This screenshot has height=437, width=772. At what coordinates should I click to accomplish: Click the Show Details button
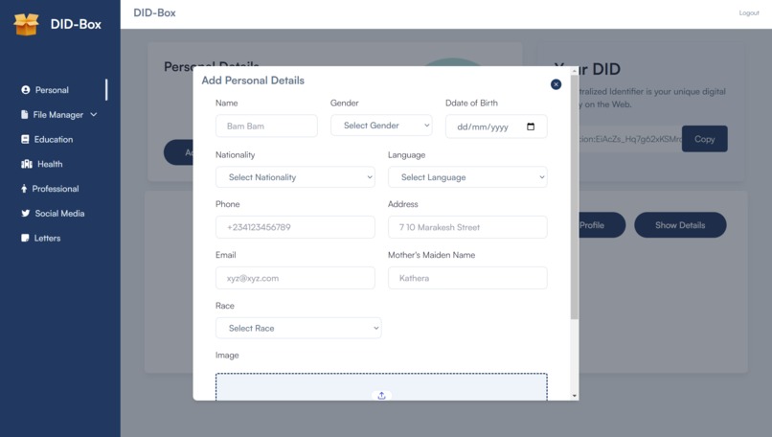tap(680, 225)
